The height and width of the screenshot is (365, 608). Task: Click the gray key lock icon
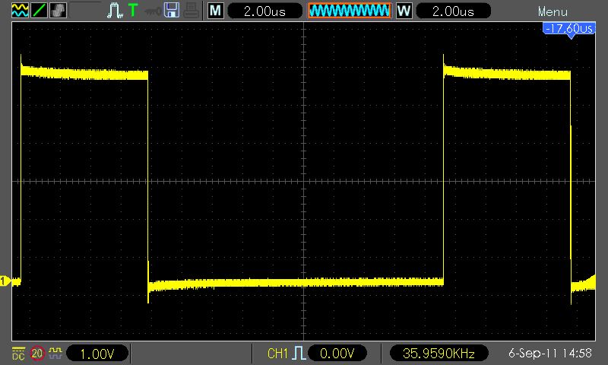153,11
